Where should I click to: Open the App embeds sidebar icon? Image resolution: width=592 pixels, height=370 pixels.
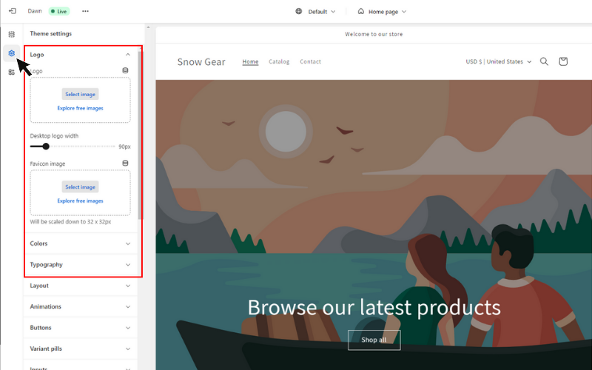coord(11,72)
